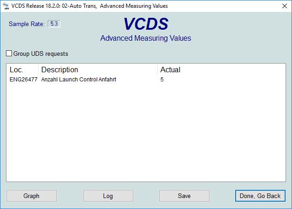The width and height of the screenshot is (292, 209).
Task: Click Done, Go Back
Action: 260,196
